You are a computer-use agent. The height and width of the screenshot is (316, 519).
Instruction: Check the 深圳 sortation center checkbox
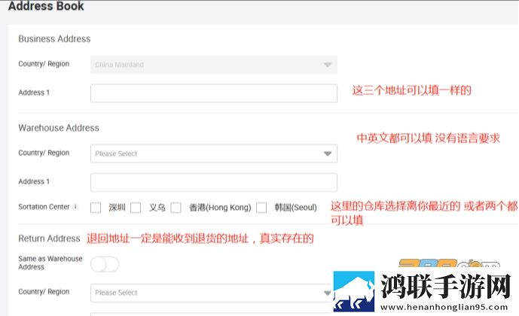pos(96,208)
